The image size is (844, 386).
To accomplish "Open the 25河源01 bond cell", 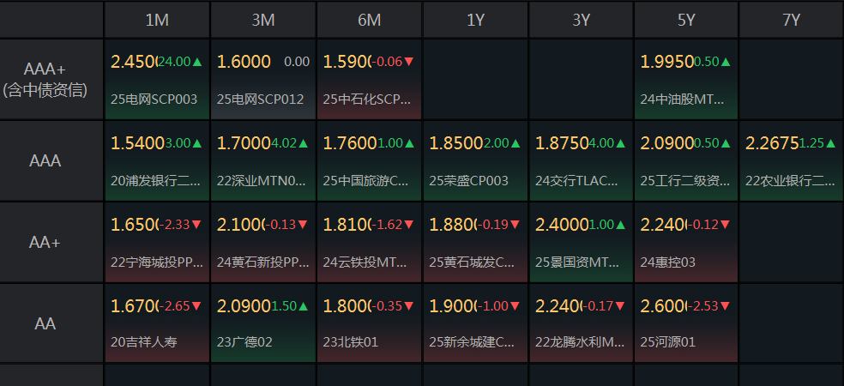I will point(667,341).
